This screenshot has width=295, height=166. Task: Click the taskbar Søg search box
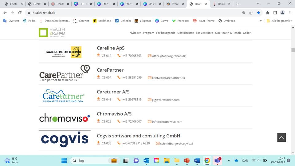point(95,160)
